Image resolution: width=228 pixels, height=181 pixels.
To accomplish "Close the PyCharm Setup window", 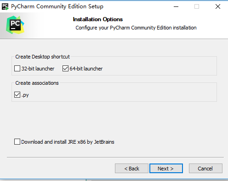I will [x=218, y=6].
